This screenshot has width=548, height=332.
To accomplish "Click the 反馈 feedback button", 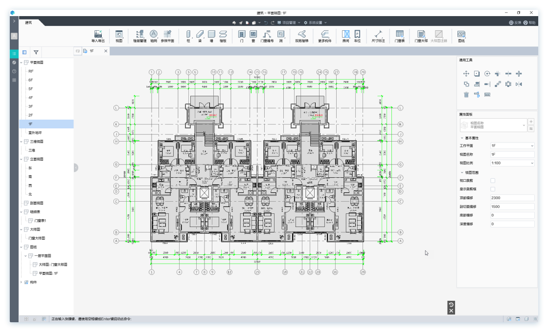I will pos(515,22).
